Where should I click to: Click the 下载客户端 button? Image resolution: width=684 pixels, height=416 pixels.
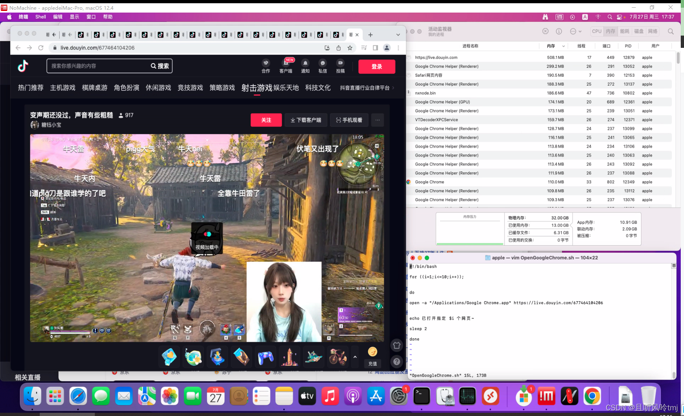coord(306,120)
